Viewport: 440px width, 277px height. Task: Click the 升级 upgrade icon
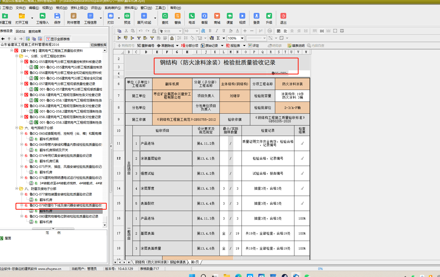pos(269,16)
